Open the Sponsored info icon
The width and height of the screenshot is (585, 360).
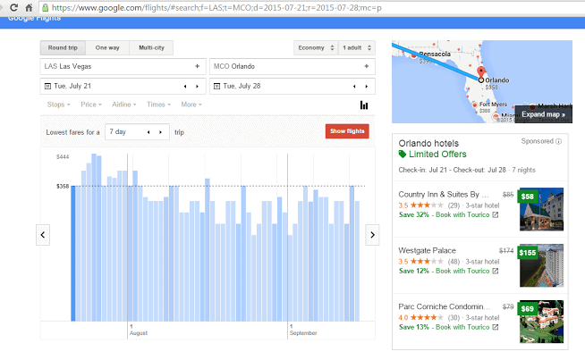tap(558, 141)
